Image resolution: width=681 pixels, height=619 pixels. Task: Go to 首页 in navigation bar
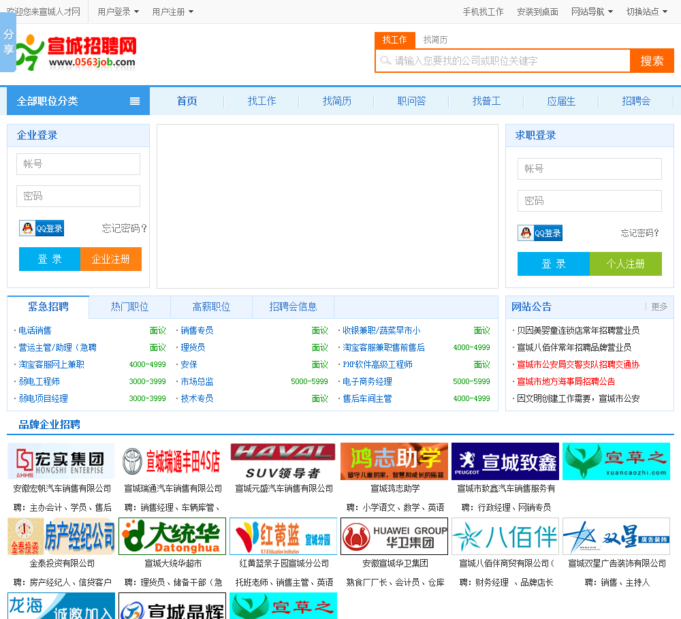(187, 101)
